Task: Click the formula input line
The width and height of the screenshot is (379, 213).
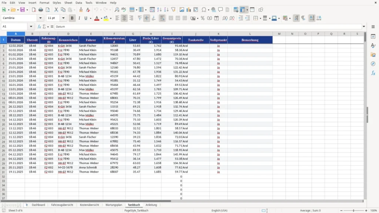Action: pos(208,27)
